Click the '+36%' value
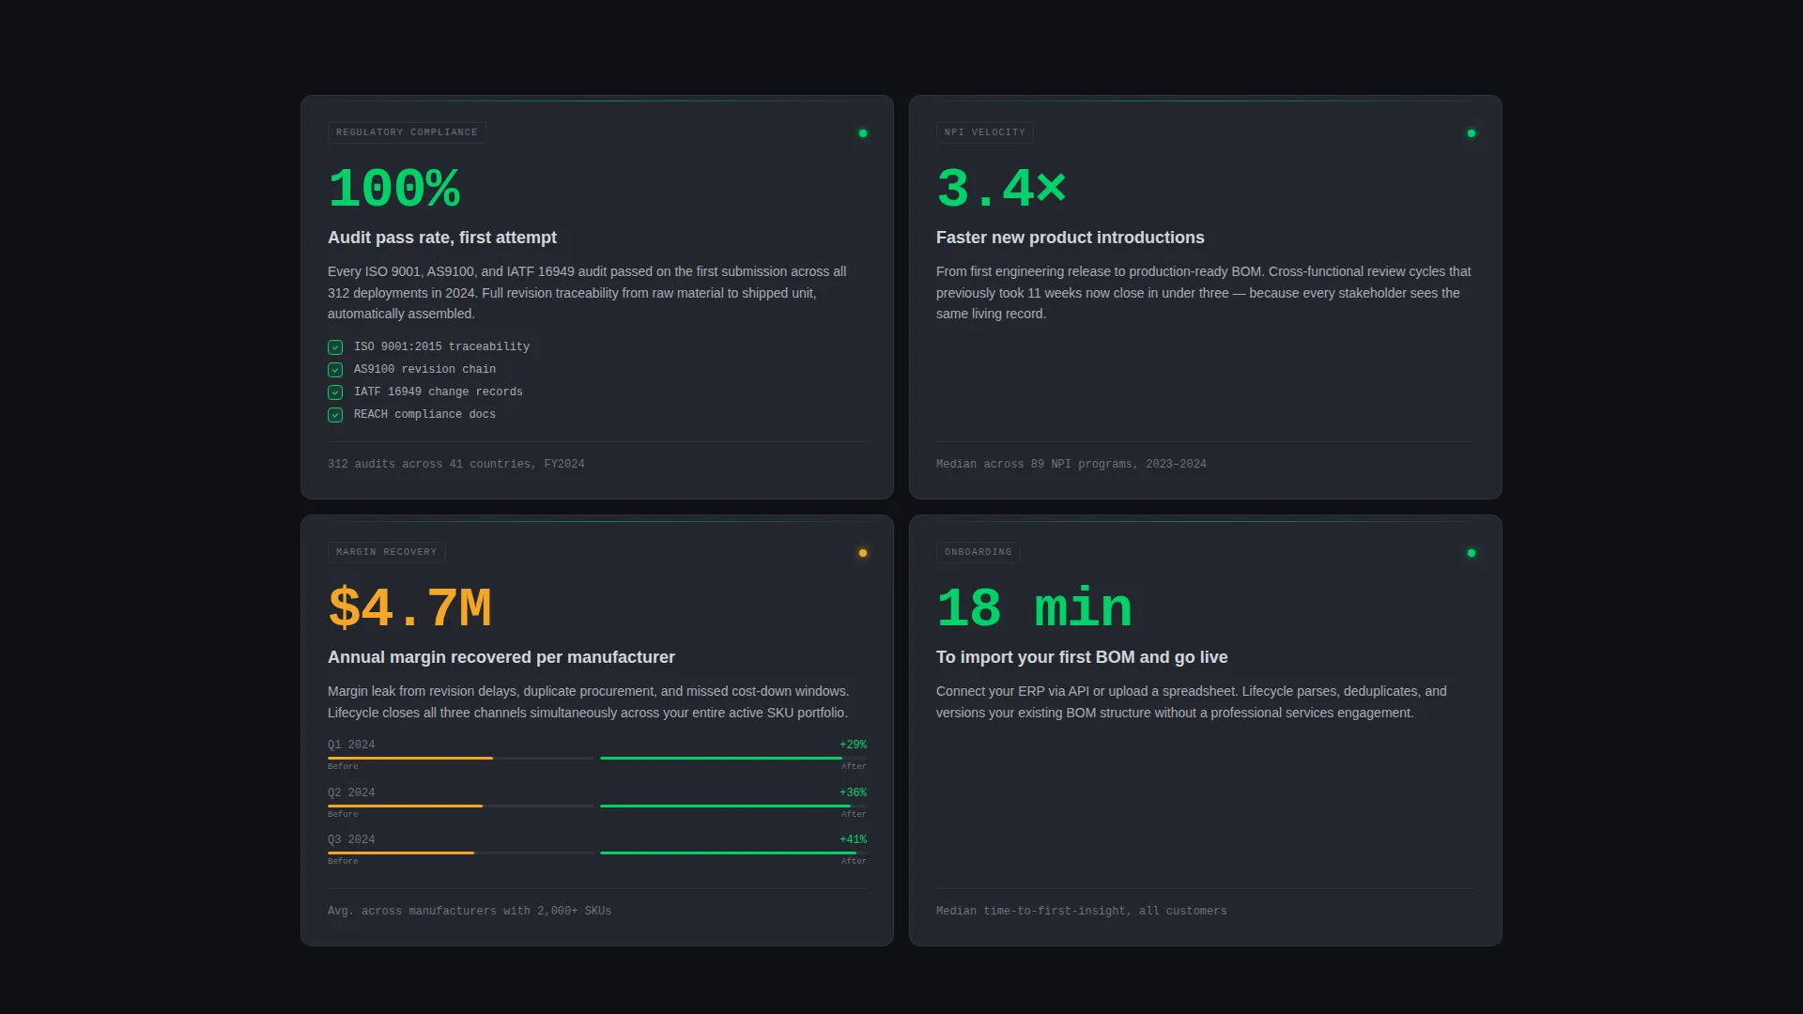Viewport: 1803px width, 1014px height. point(854,793)
